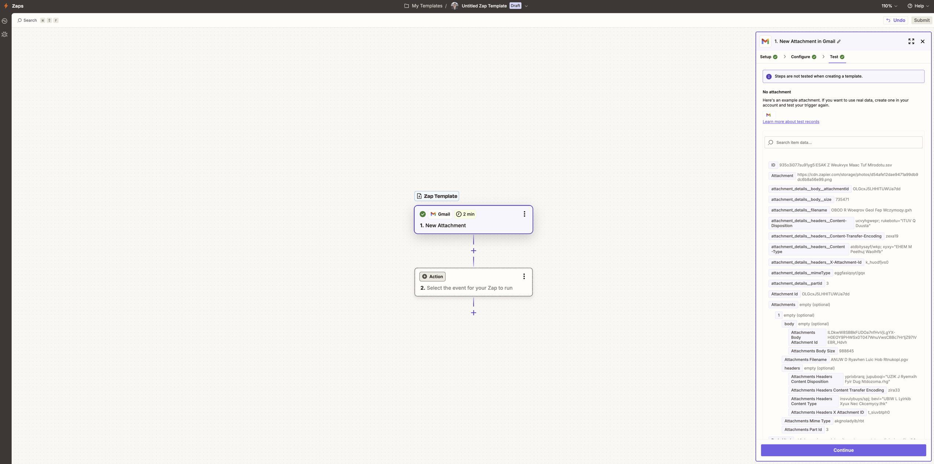The image size is (934, 464).
Task: Click the Attachments Mime Type label
Action: tap(807, 421)
